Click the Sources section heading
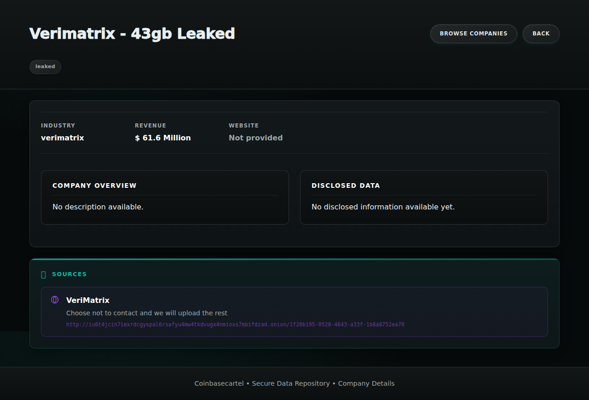This screenshot has width=589, height=400. pos(69,274)
